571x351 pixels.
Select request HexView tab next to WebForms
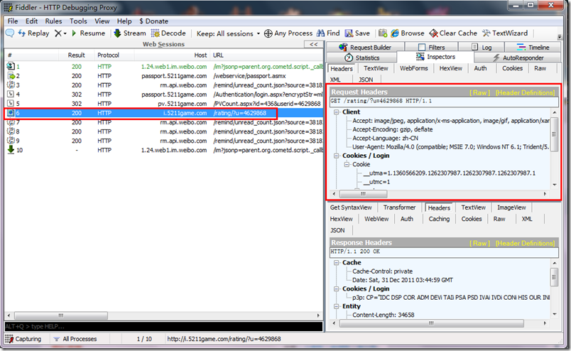point(451,68)
